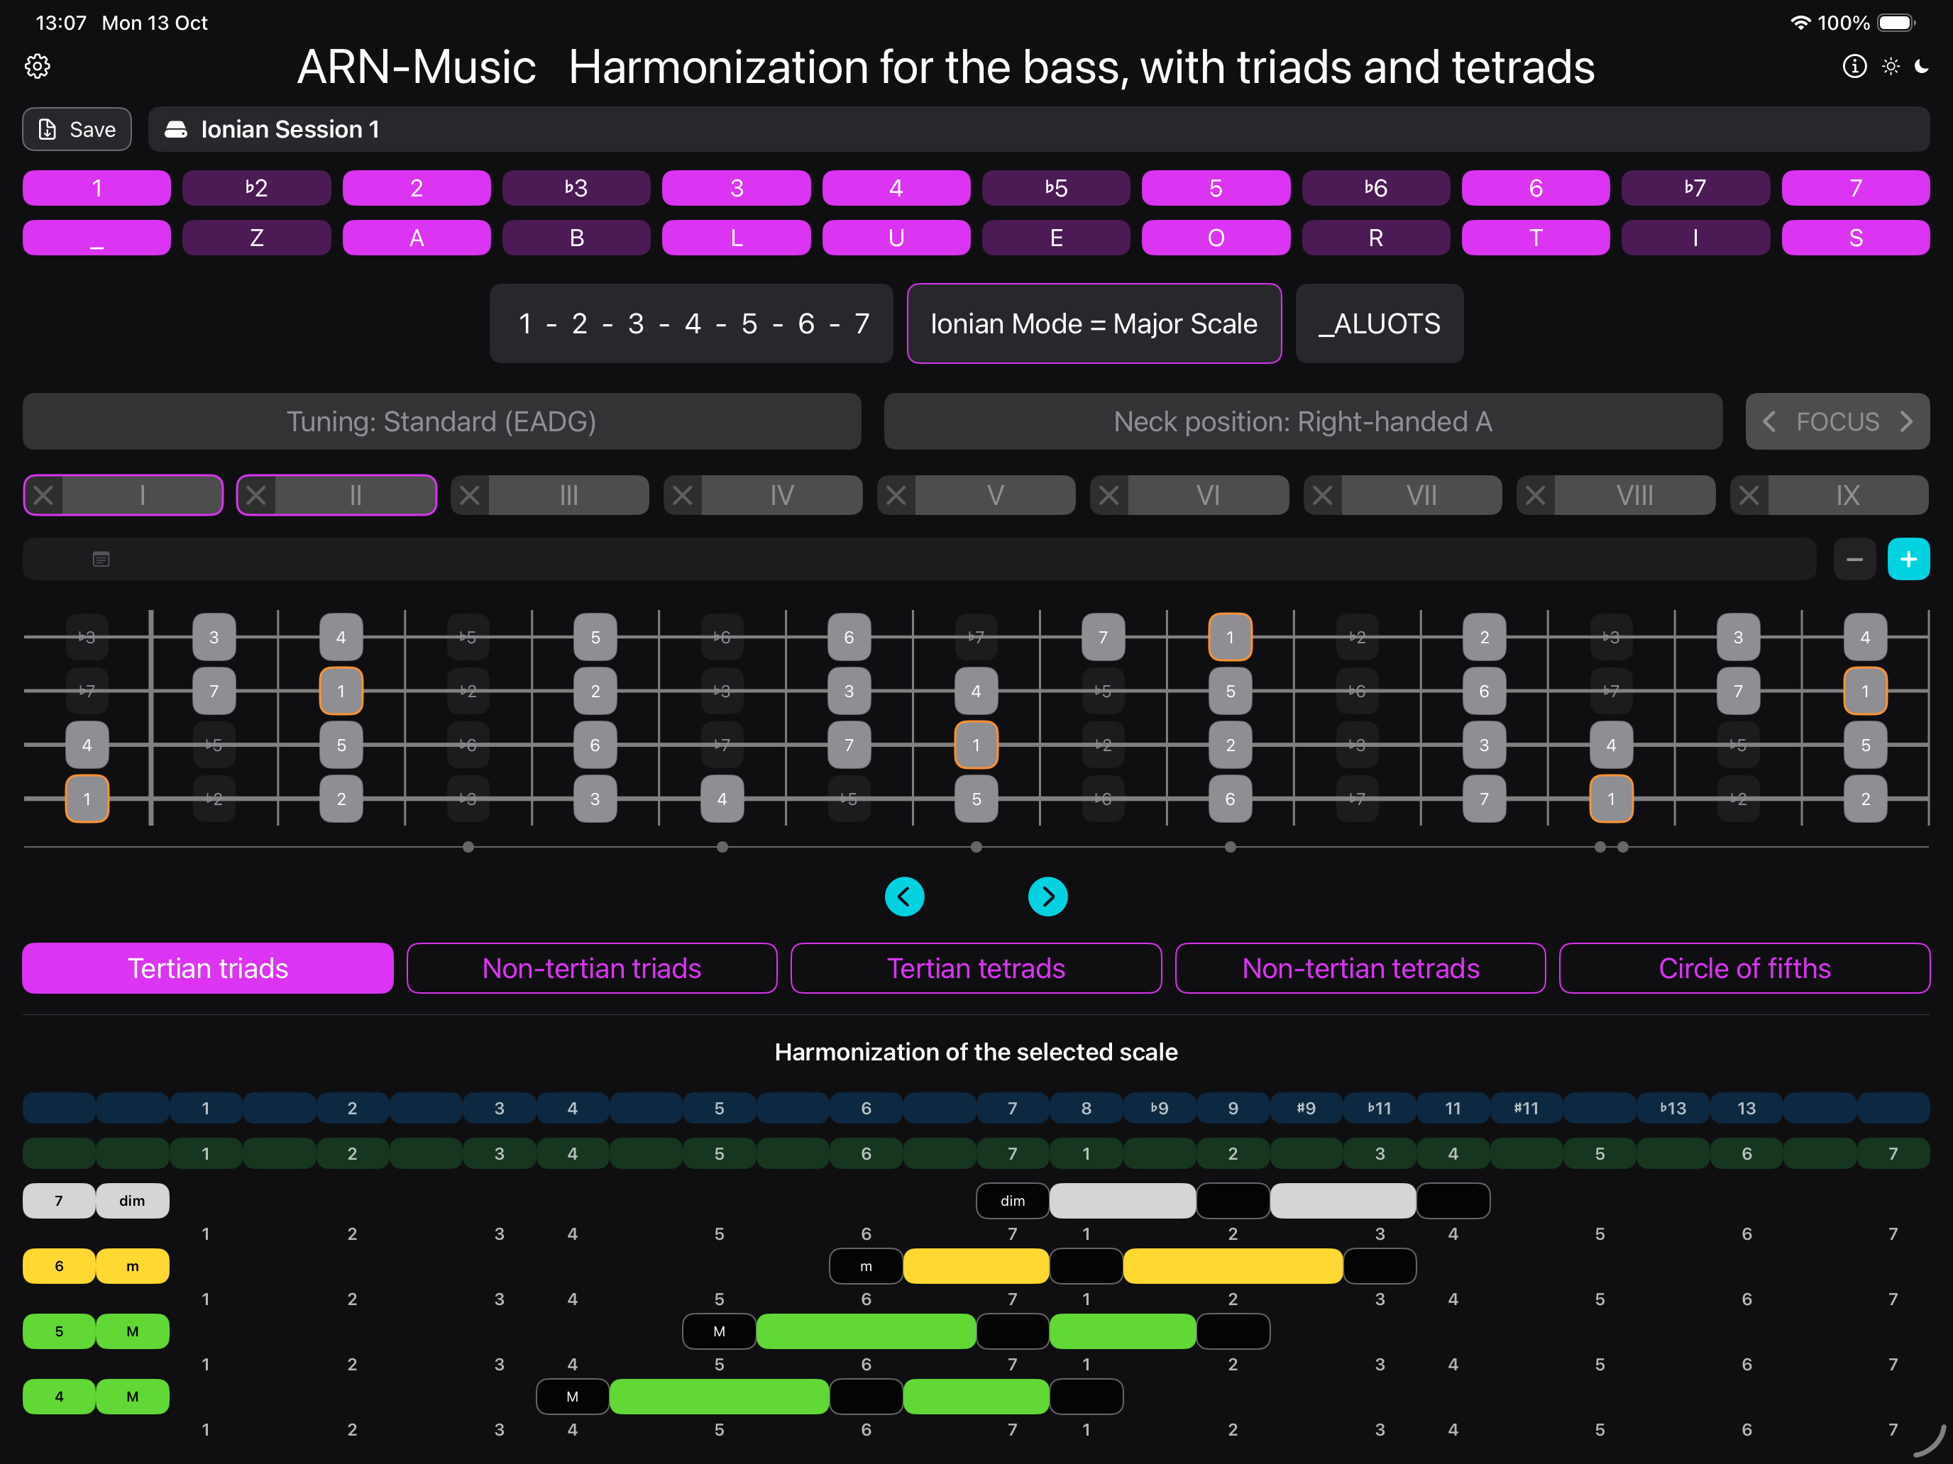Image resolution: width=1953 pixels, height=1464 pixels.
Task: Open the settings gear icon
Action: click(37, 66)
